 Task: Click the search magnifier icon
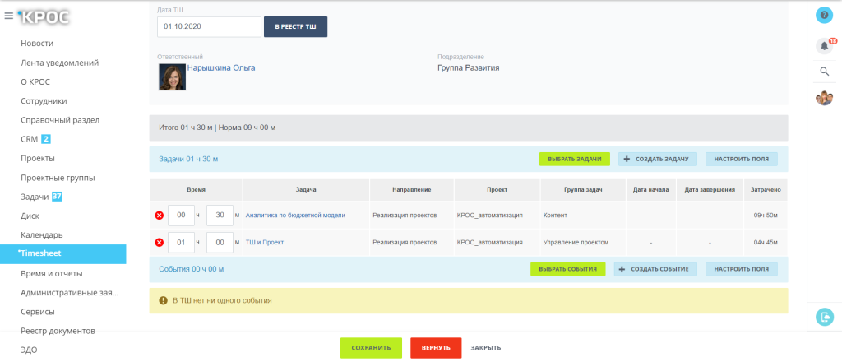tap(824, 72)
